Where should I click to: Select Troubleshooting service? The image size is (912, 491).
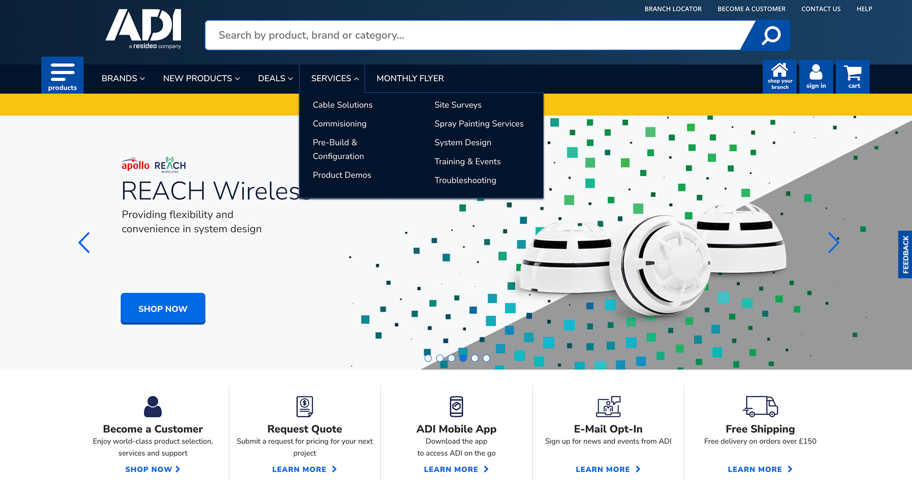(x=465, y=180)
